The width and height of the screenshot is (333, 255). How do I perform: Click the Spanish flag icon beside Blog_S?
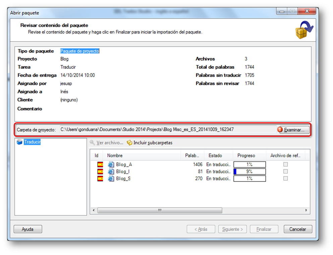(x=100, y=179)
